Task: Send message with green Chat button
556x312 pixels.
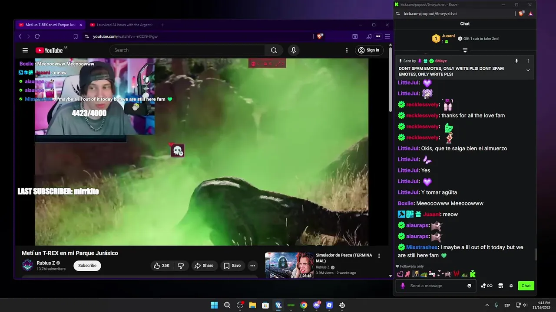Action: coord(526,286)
